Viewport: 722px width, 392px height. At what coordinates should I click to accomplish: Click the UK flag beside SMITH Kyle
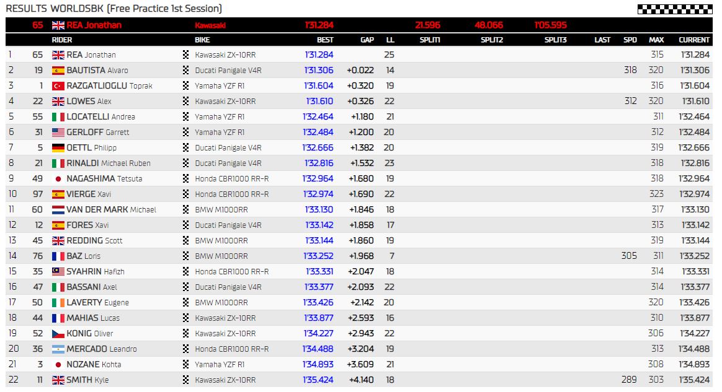coord(58,380)
